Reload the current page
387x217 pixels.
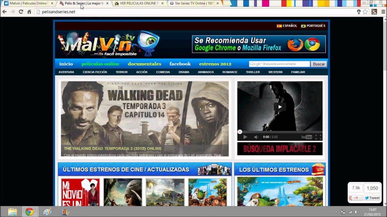[21, 12]
